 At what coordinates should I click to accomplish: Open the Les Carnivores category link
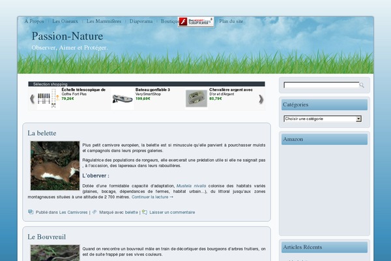pyautogui.click(x=73, y=212)
